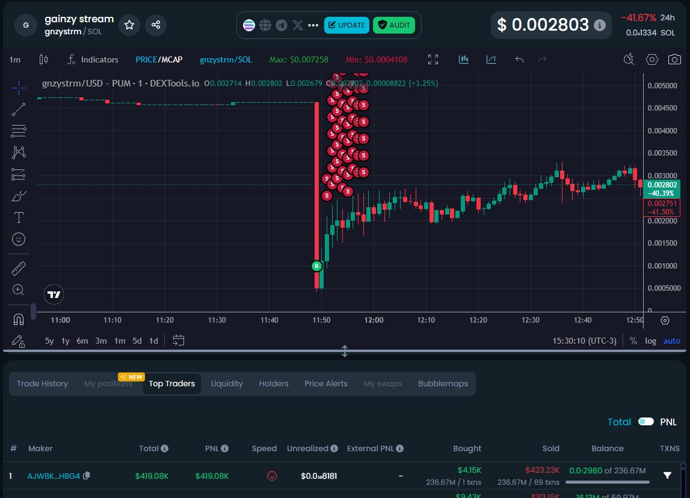Take a chart snapshot camera icon
The width and height of the screenshot is (690, 498).
(674, 59)
